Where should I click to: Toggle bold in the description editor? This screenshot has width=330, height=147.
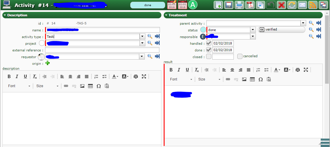[x=9, y=76]
